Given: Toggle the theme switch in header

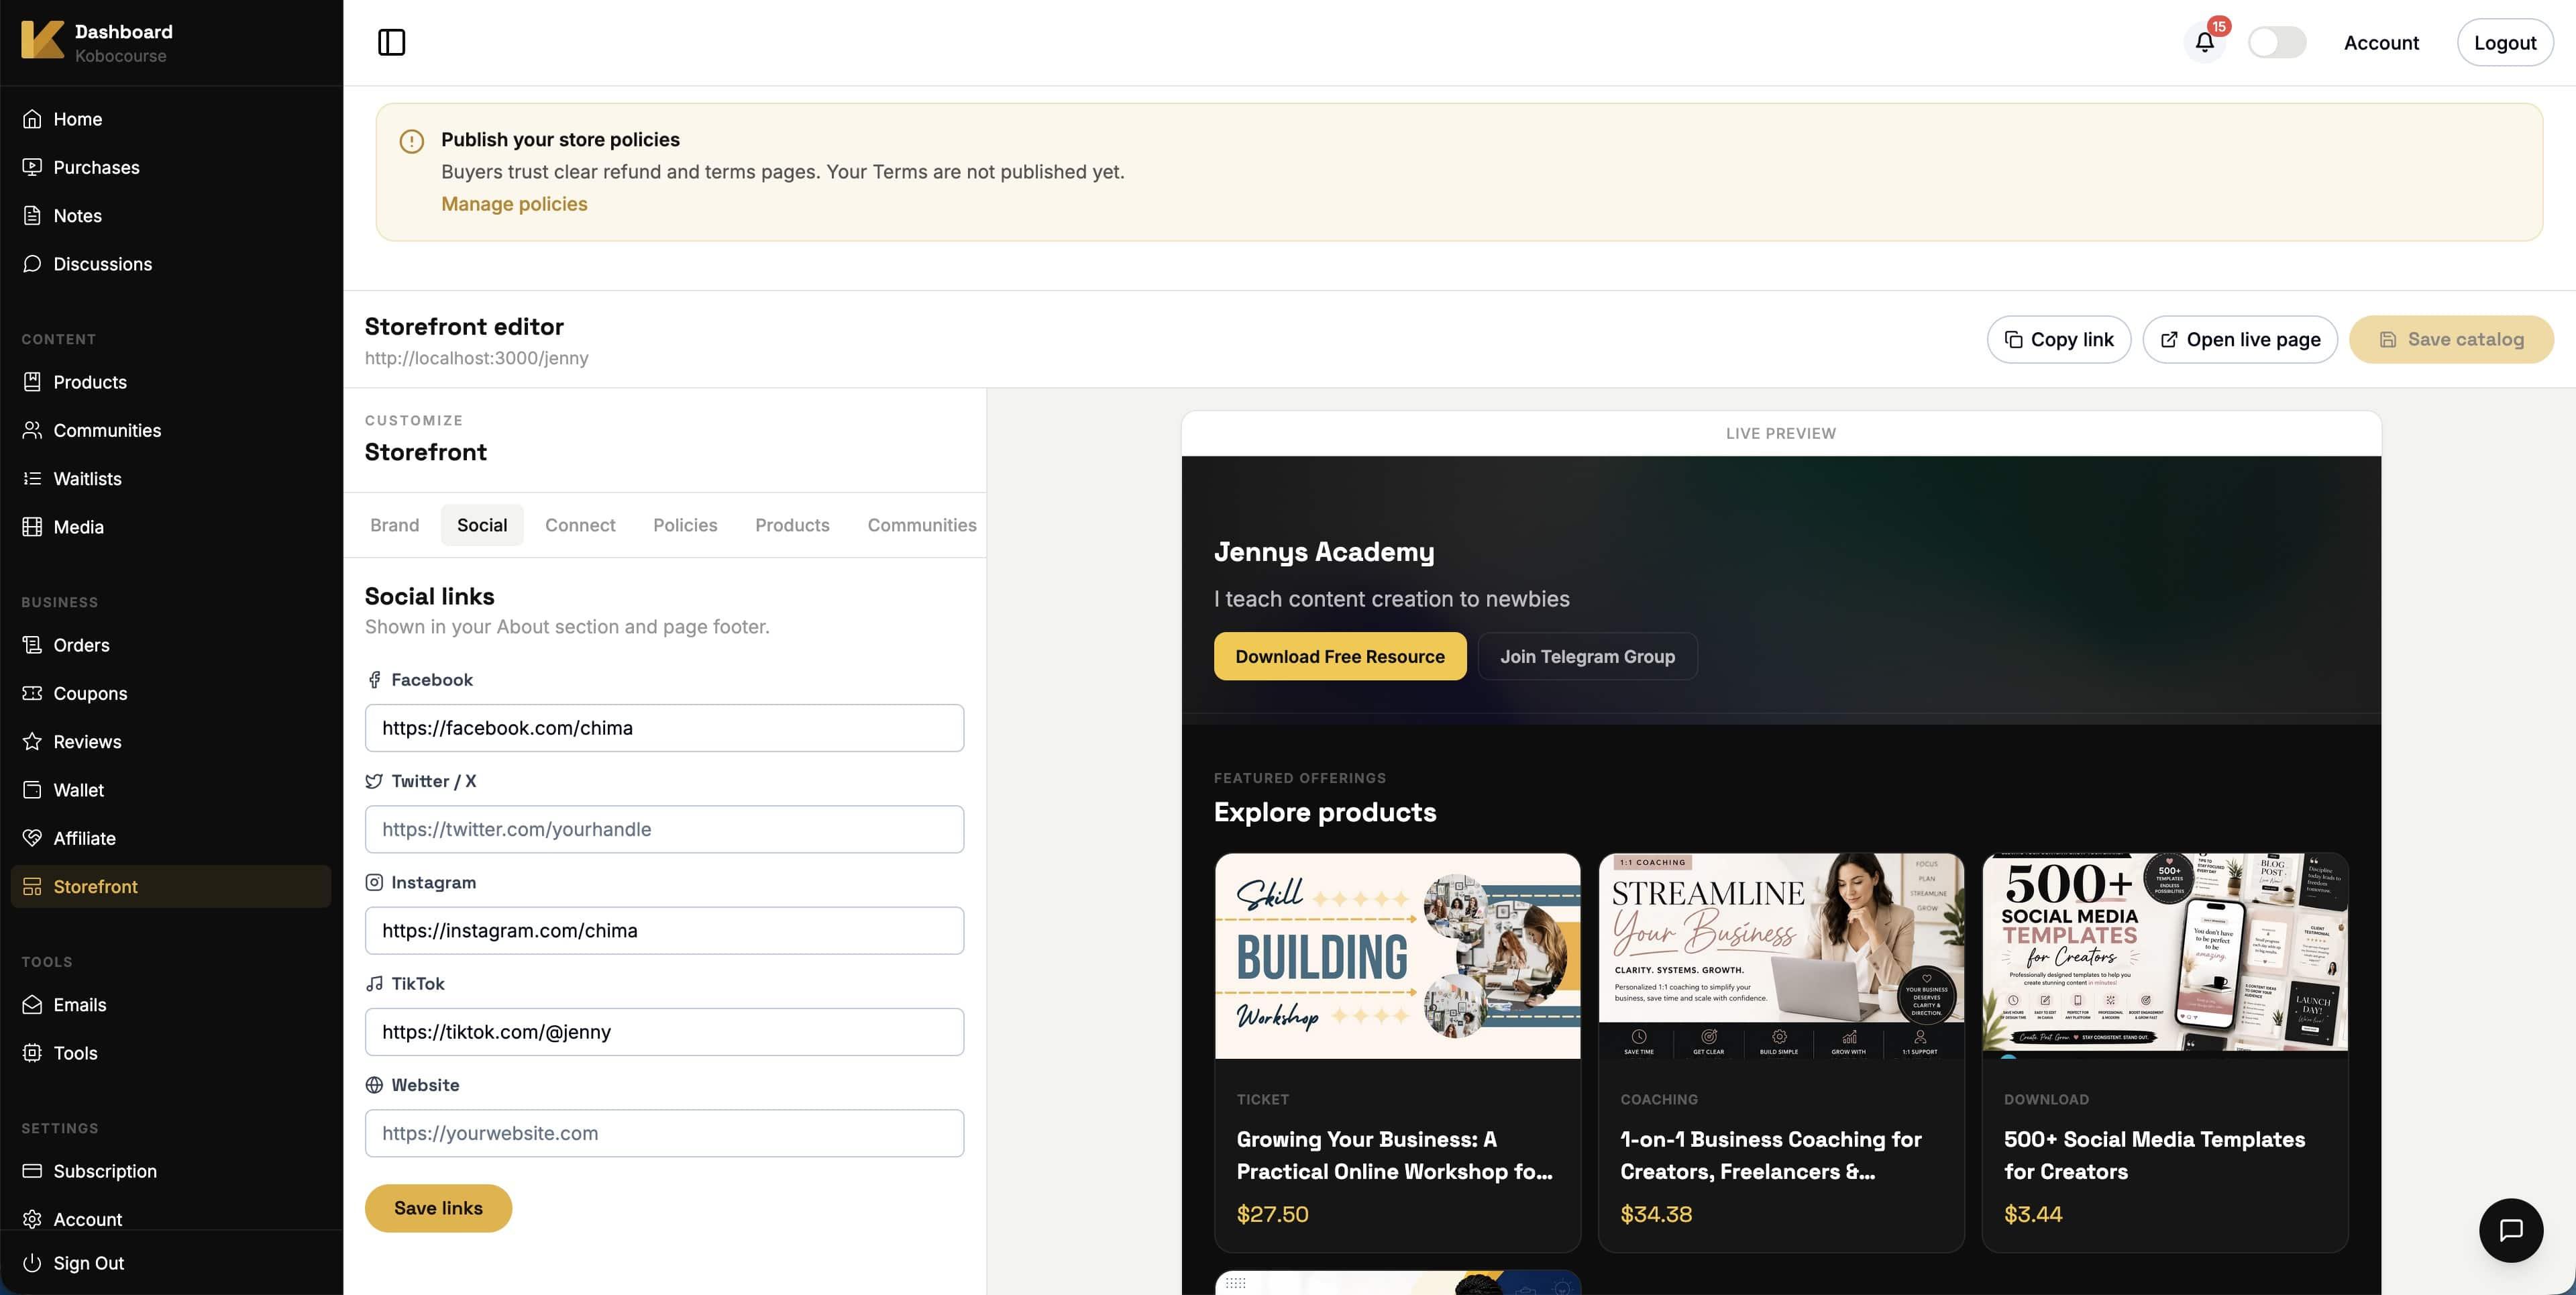Looking at the screenshot, I should pyautogui.click(x=2276, y=42).
